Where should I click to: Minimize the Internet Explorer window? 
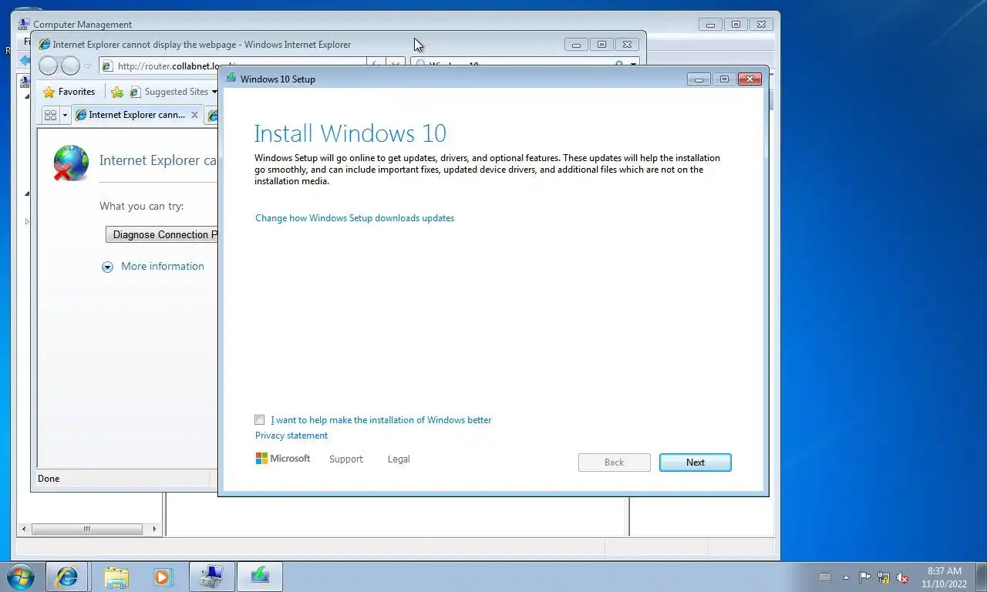pyautogui.click(x=576, y=45)
